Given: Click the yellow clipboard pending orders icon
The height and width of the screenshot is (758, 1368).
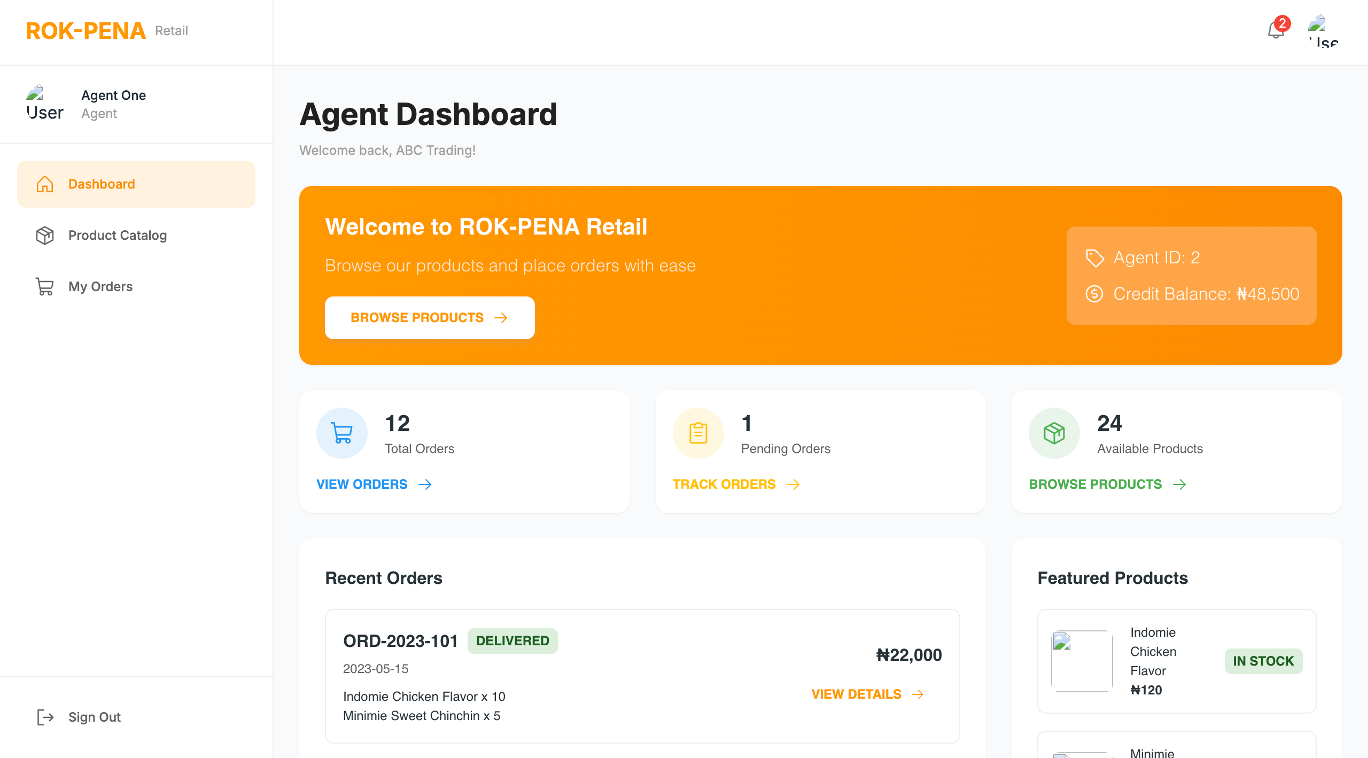Looking at the screenshot, I should click(698, 433).
